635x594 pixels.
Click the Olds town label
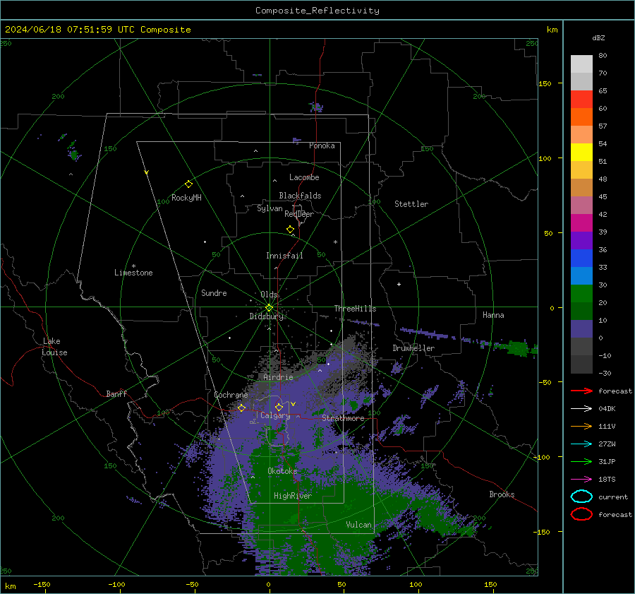pyautogui.click(x=269, y=295)
